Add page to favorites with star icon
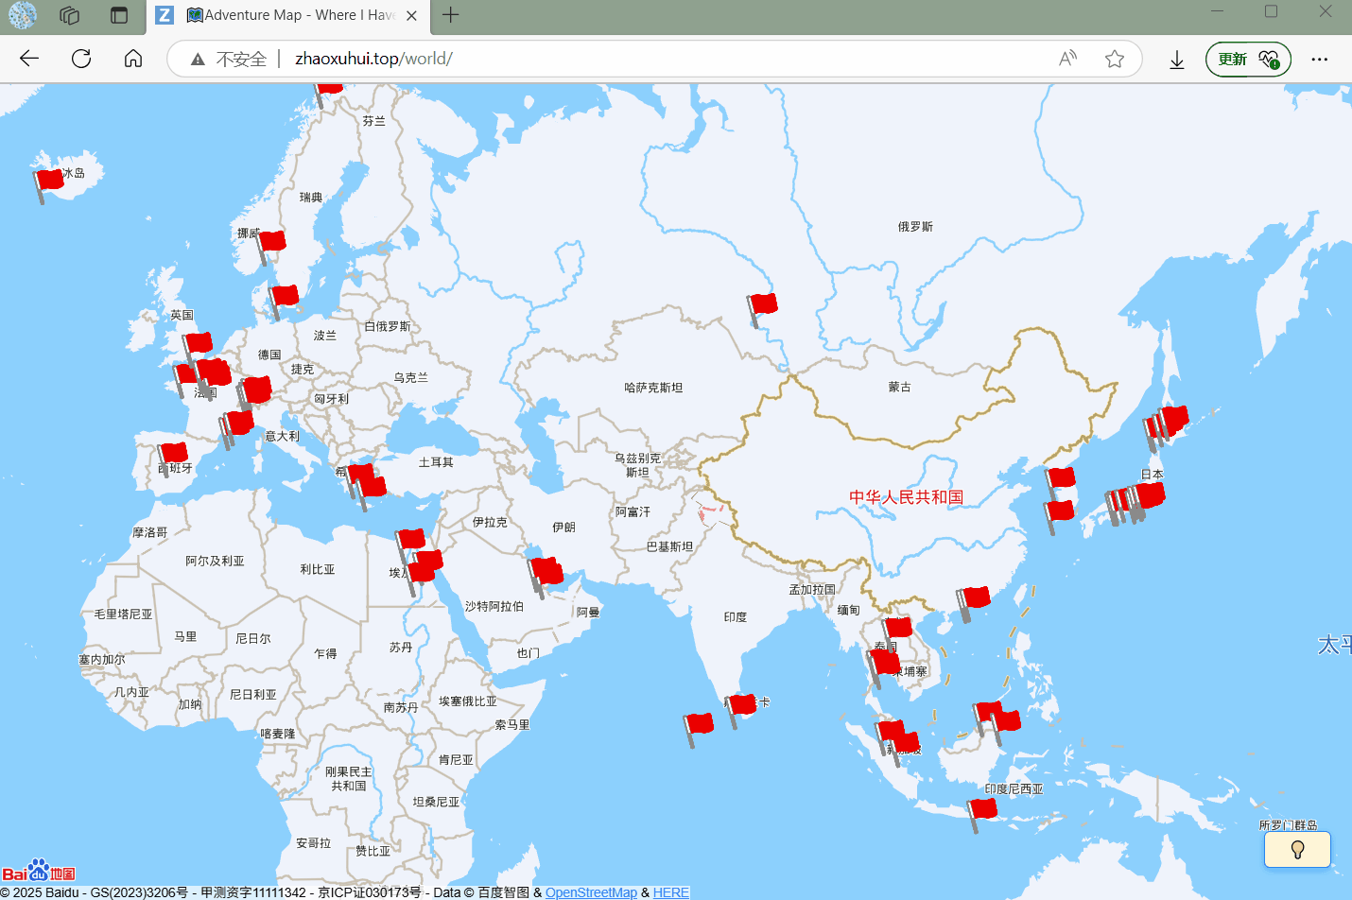This screenshot has width=1352, height=900. click(x=1115, y=59)
